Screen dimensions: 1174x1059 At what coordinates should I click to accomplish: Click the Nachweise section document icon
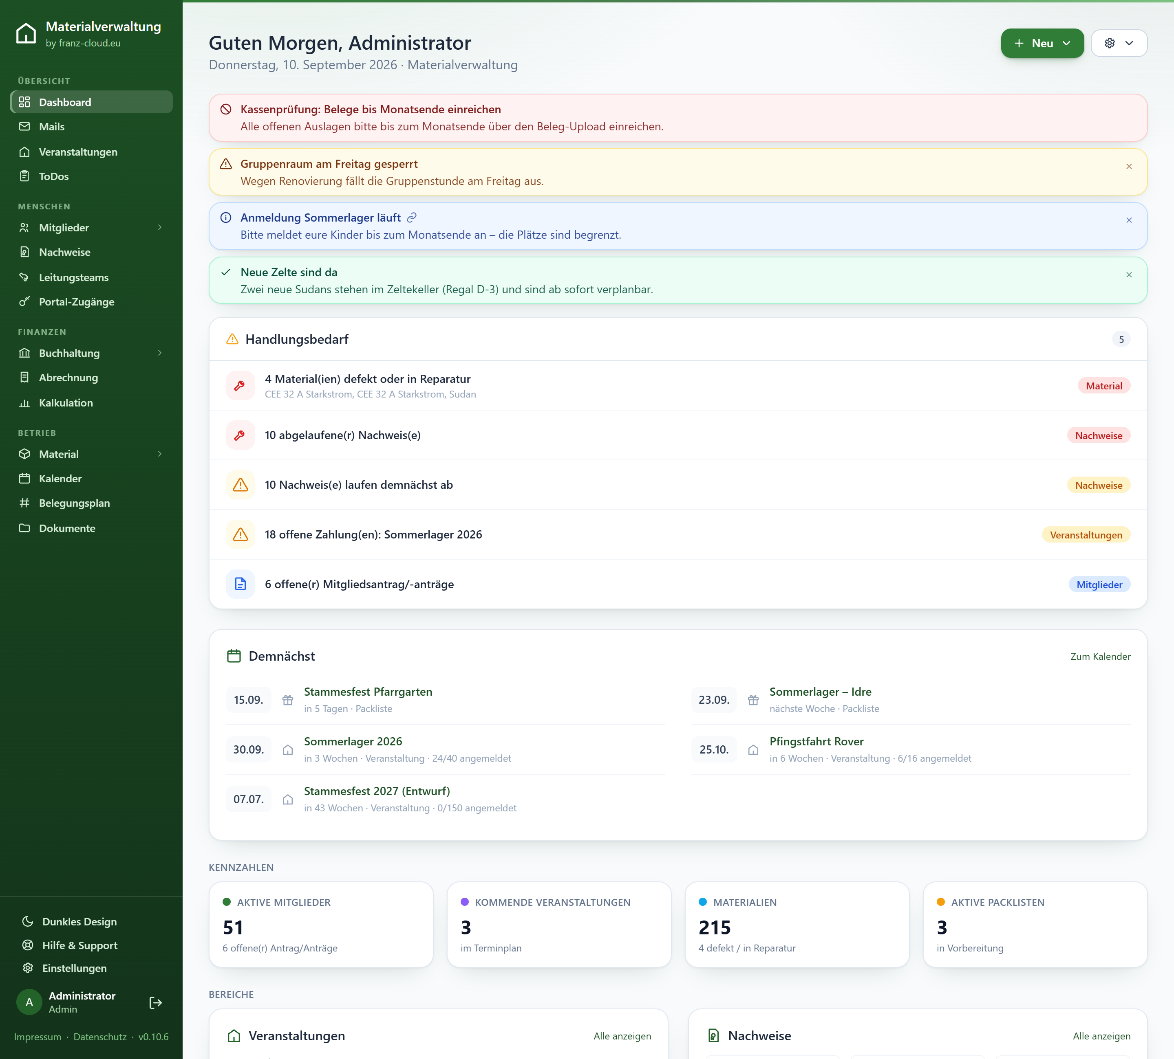tap(713, 1036)
